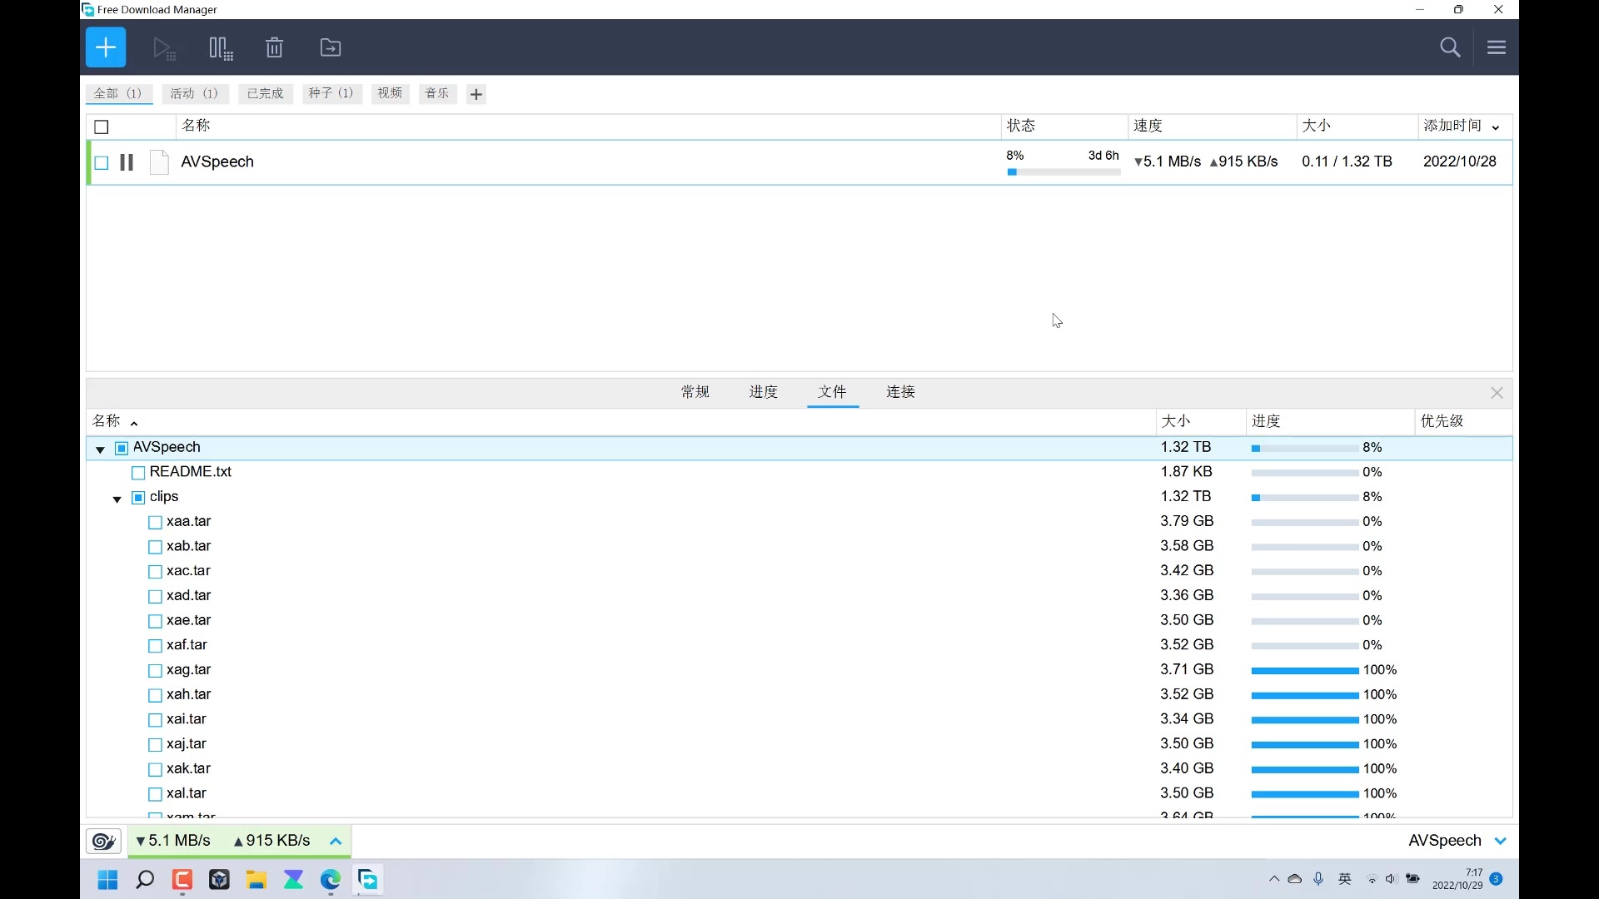Image resolution: width=1599 pixels, height=899 pixels.
Task: Toggle snail speed-limit mode icon
Action: click(x=104, y=842)
